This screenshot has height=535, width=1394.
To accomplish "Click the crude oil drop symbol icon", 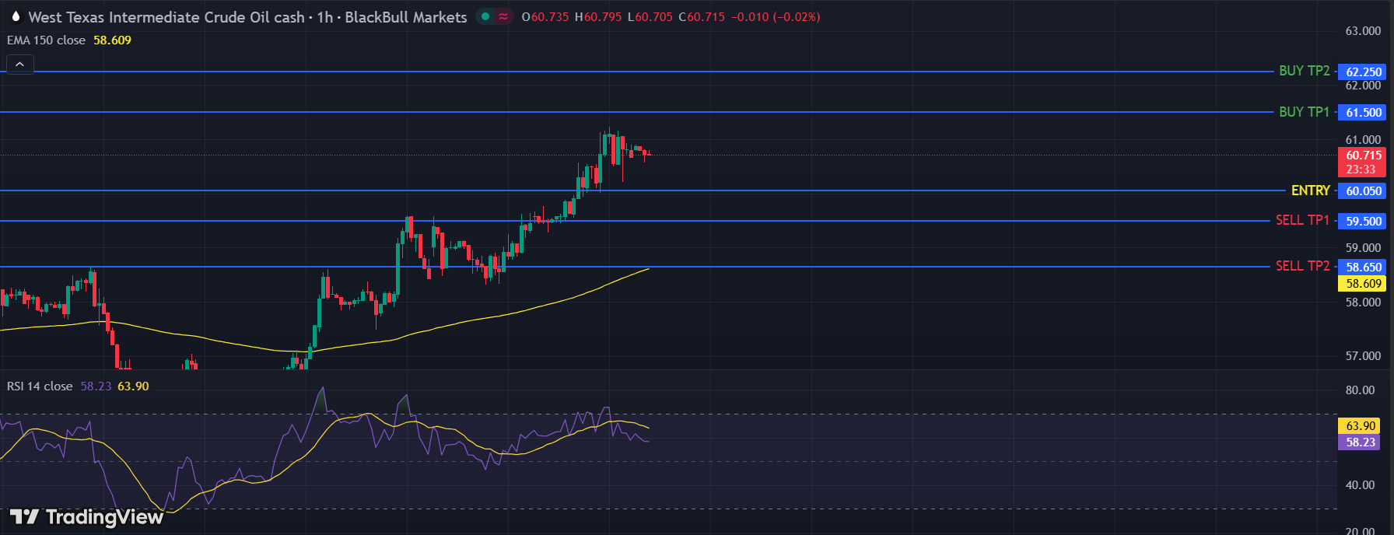I will (16, 16).
